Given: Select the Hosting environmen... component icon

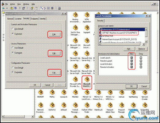Looking at the screenshot, I should pos(75,15).
